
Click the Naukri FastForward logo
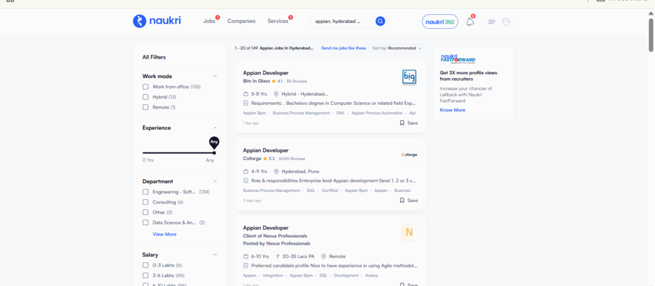[457, 58]
